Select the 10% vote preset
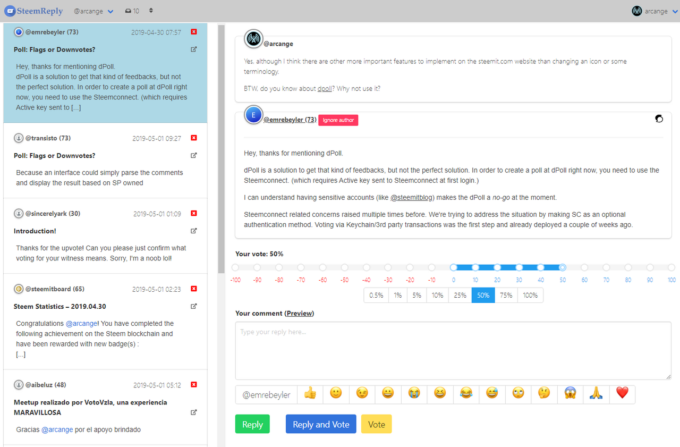This screenshot has height=447, width=680. [x=437, y=295]
